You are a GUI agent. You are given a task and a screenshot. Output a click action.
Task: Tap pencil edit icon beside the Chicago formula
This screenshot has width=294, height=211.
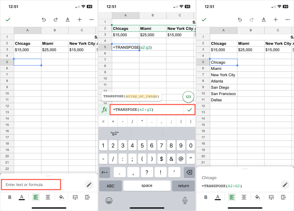point(285,185)
